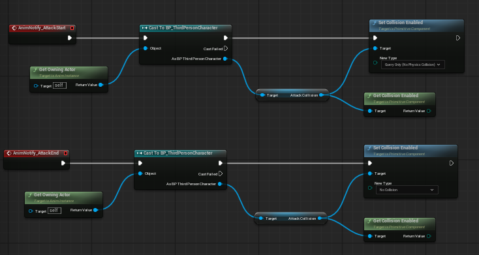Select the upper Get Owning Actor node header

point(69,72)
